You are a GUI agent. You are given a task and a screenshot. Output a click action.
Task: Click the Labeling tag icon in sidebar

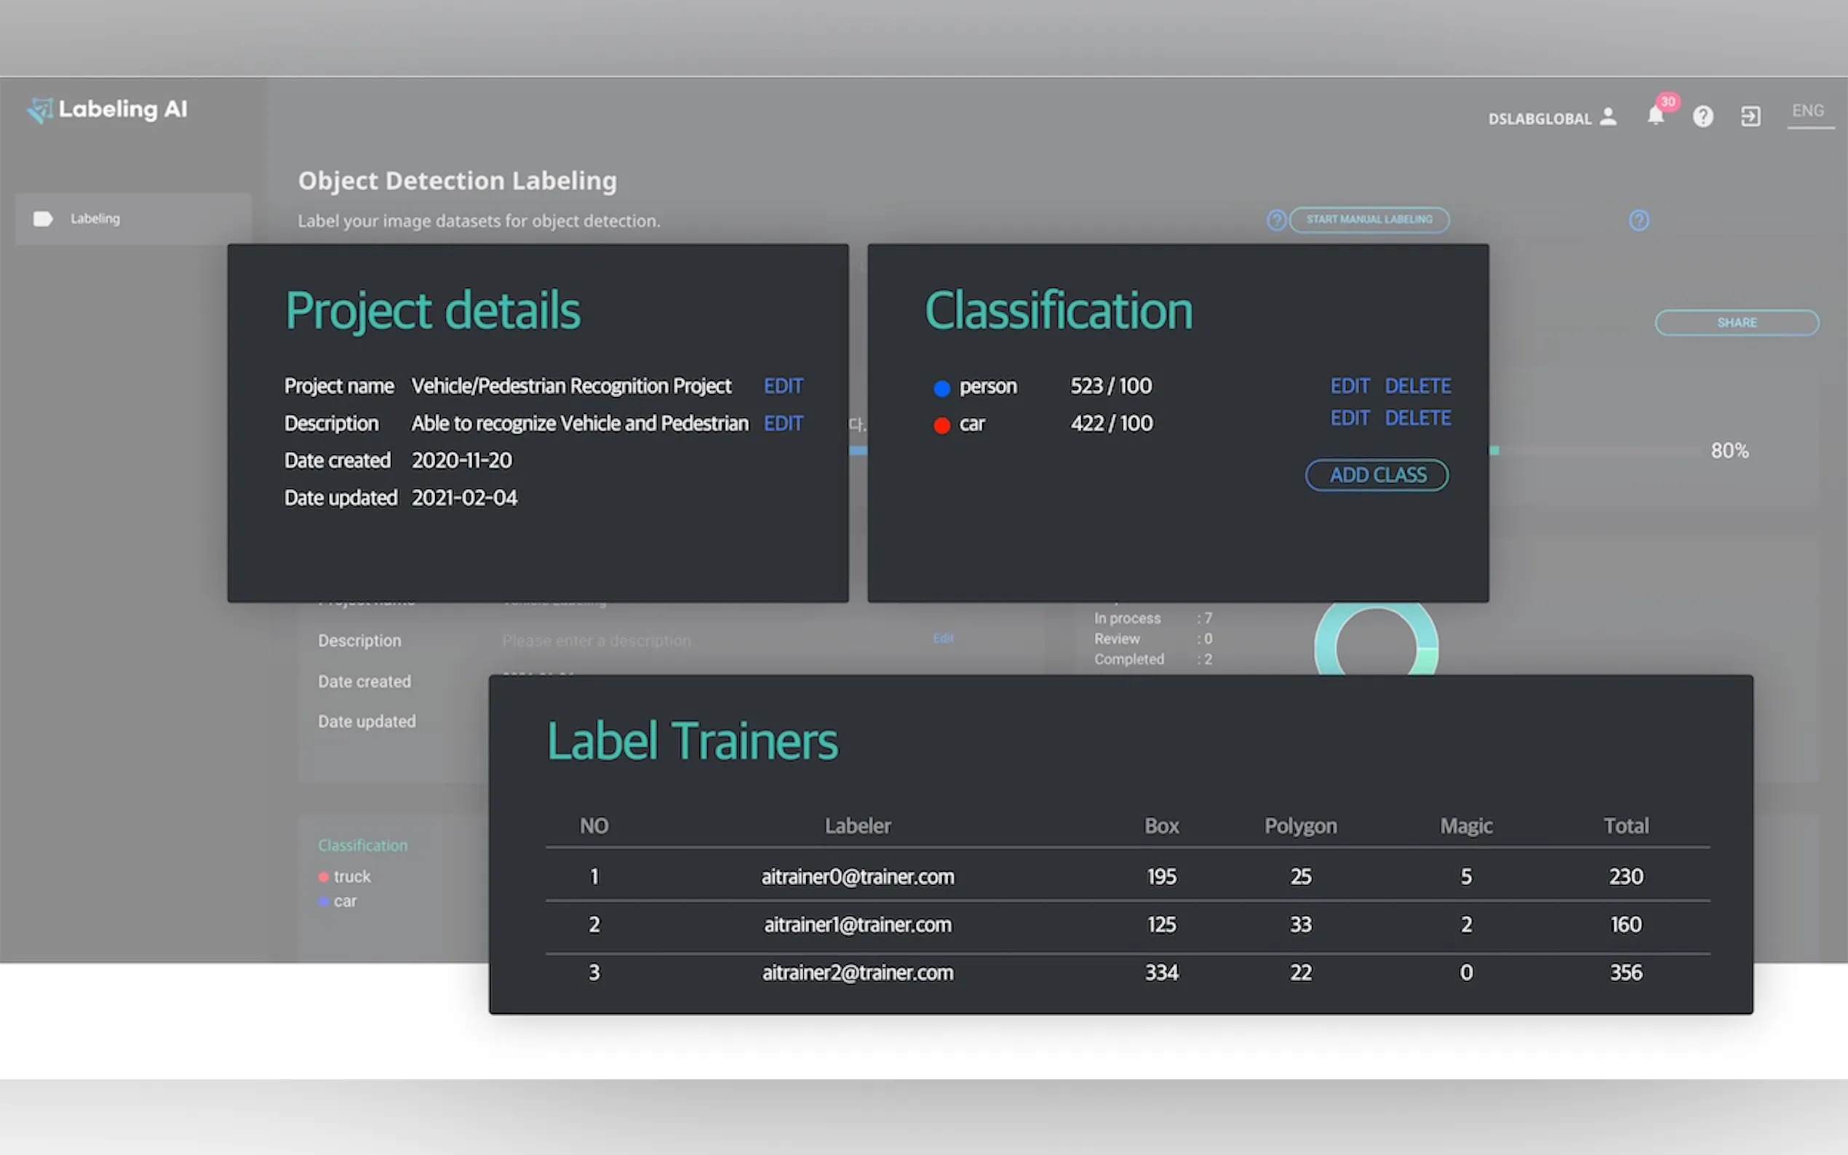point(43,219)
